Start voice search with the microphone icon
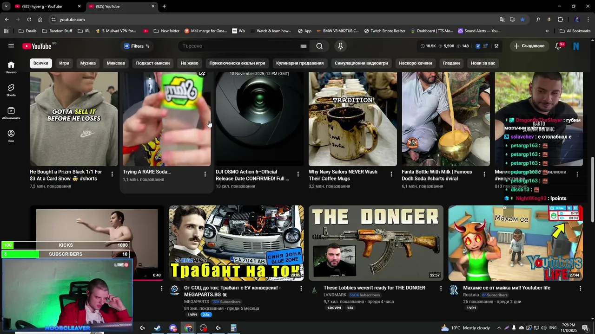The height and width of the screenshot is (334, 595). [340, 46]
